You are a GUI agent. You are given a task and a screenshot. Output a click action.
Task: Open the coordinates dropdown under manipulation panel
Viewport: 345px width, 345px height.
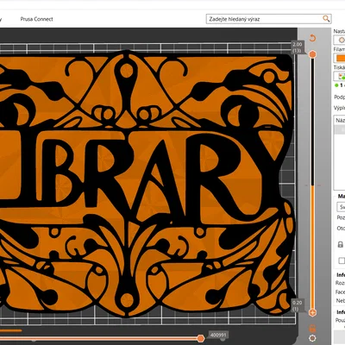(x=341, y=207)
